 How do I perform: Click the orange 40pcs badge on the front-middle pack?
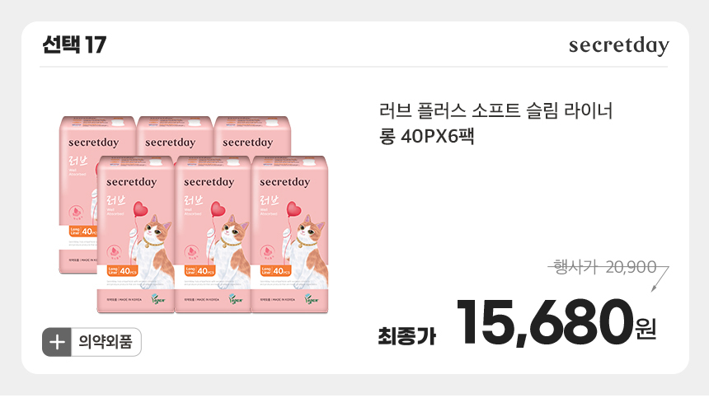[x=200, y=270]
